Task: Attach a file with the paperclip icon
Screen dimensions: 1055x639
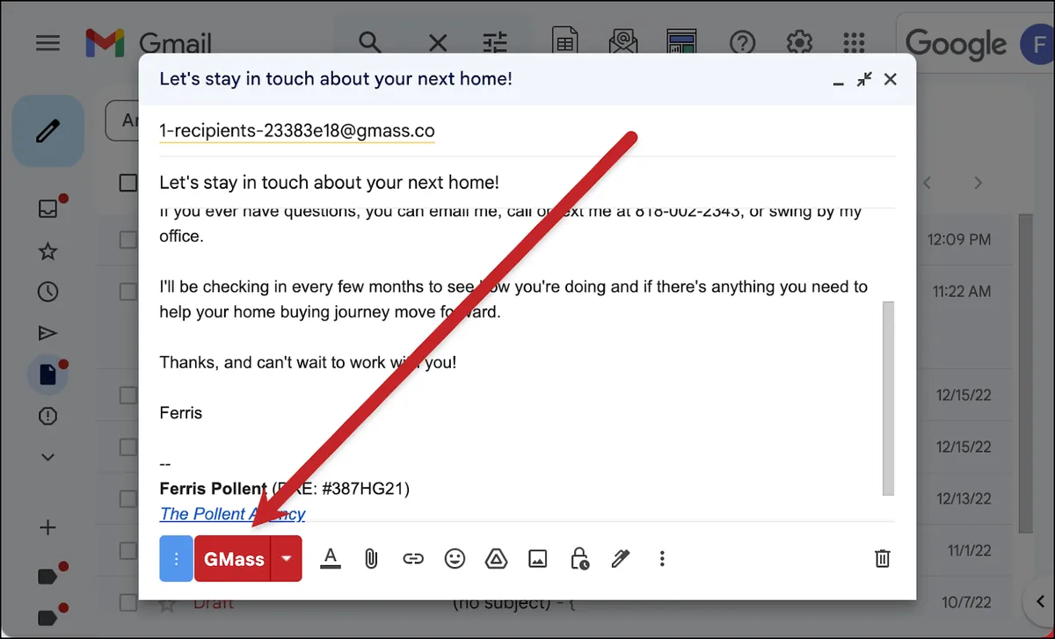Action: click(x=371, y=558)
